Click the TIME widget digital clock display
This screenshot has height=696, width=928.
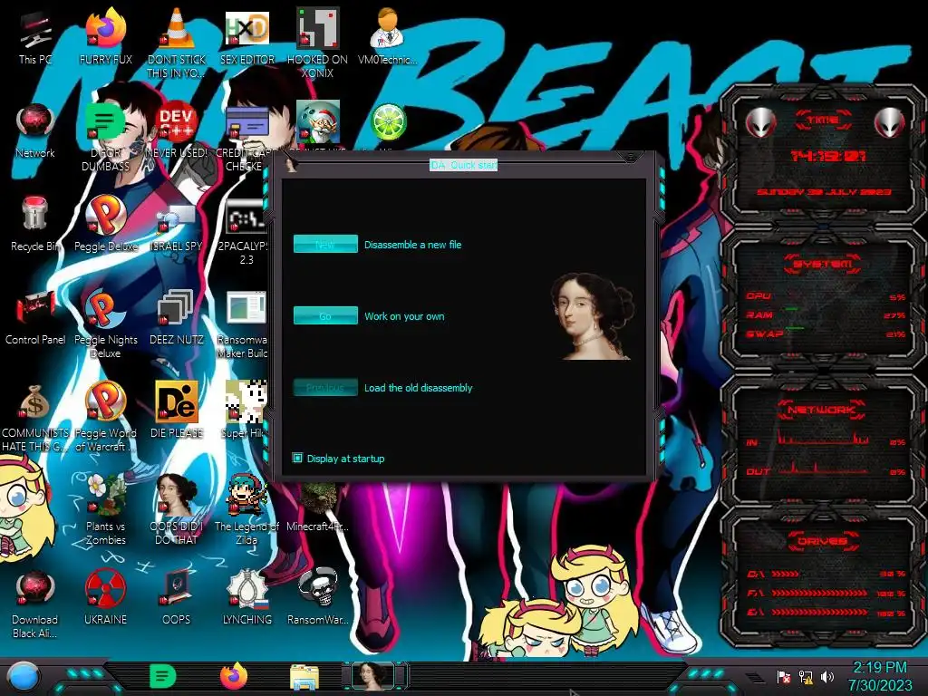click(x=828, y=156)
